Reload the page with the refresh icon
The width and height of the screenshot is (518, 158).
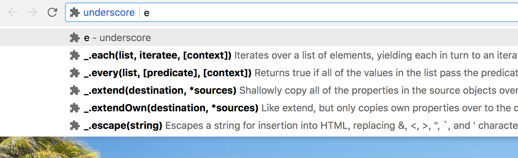pos(52,12)
